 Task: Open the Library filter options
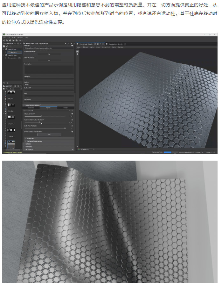4,89
